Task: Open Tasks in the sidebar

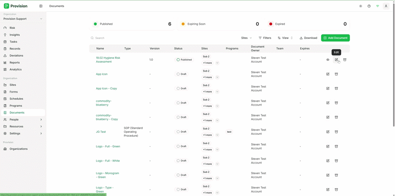Action: click(23, 42)
